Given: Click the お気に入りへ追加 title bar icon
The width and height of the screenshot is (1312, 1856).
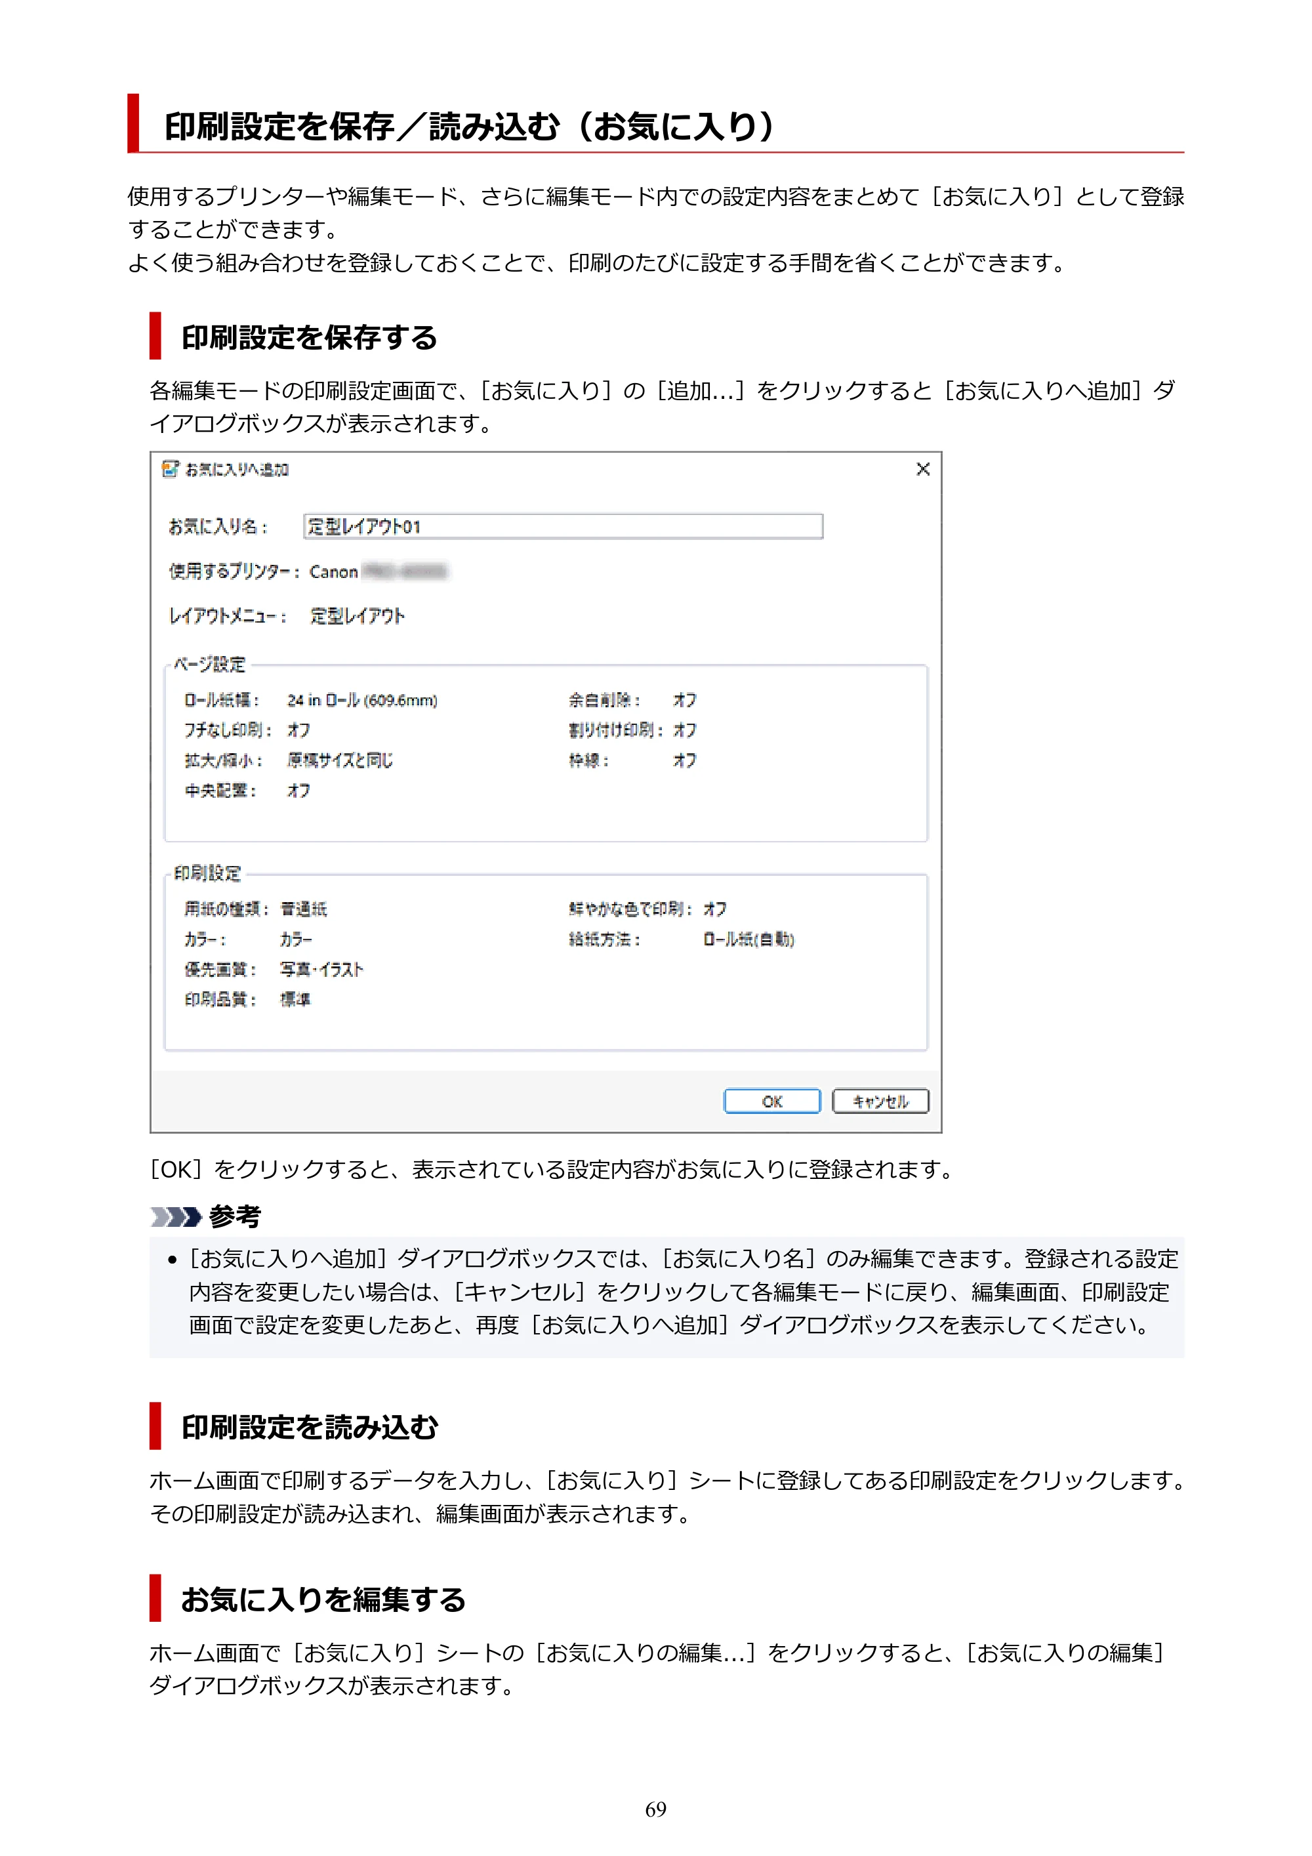Looking at the screenshot, I should (170, 469).
